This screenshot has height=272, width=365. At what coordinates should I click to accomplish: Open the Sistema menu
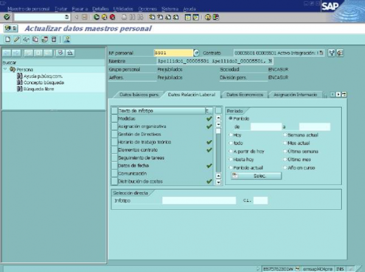[170, 9]
